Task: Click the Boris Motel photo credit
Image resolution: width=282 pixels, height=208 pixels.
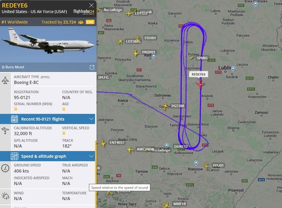Action: pyautogui.click(x=13, y=67)
